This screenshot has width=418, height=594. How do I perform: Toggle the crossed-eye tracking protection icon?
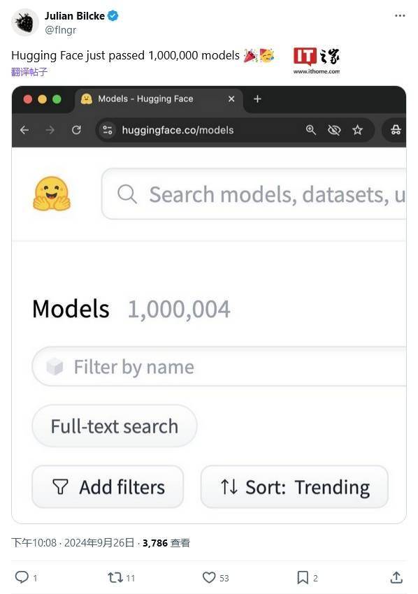coord(334,130)
